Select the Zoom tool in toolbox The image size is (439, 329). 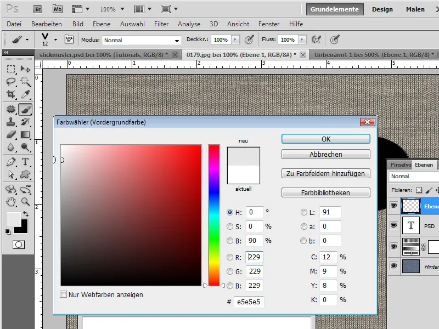point(25,202)
